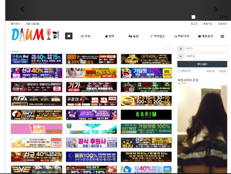The height and width of the screenshot is (174, 231).
Task: Open the 기가 banner
Action: point(91,87)
